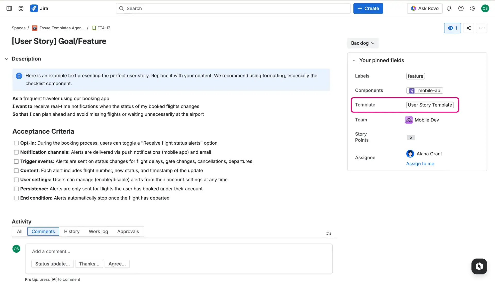Screen dimensions: 495x283
Task: Click Assign to me
Action: coord(420,163)
